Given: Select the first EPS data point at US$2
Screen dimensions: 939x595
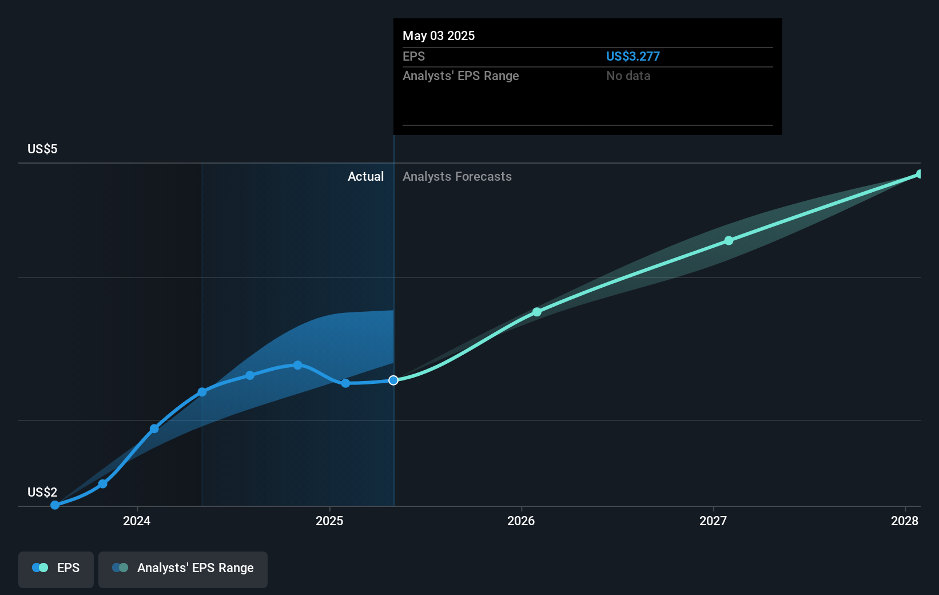Looking at the screenshot, I should coord(55,505).
